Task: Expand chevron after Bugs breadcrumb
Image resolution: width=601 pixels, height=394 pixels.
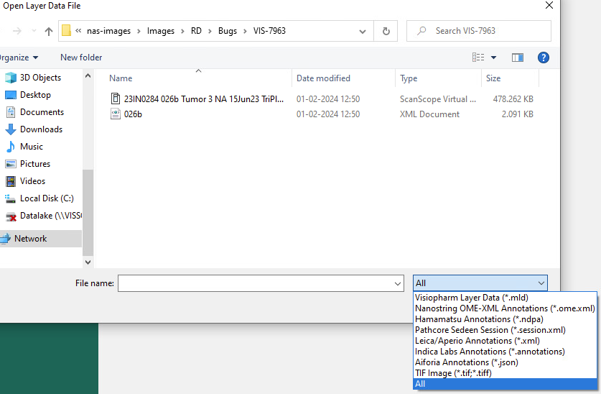Action: (245, 31)
